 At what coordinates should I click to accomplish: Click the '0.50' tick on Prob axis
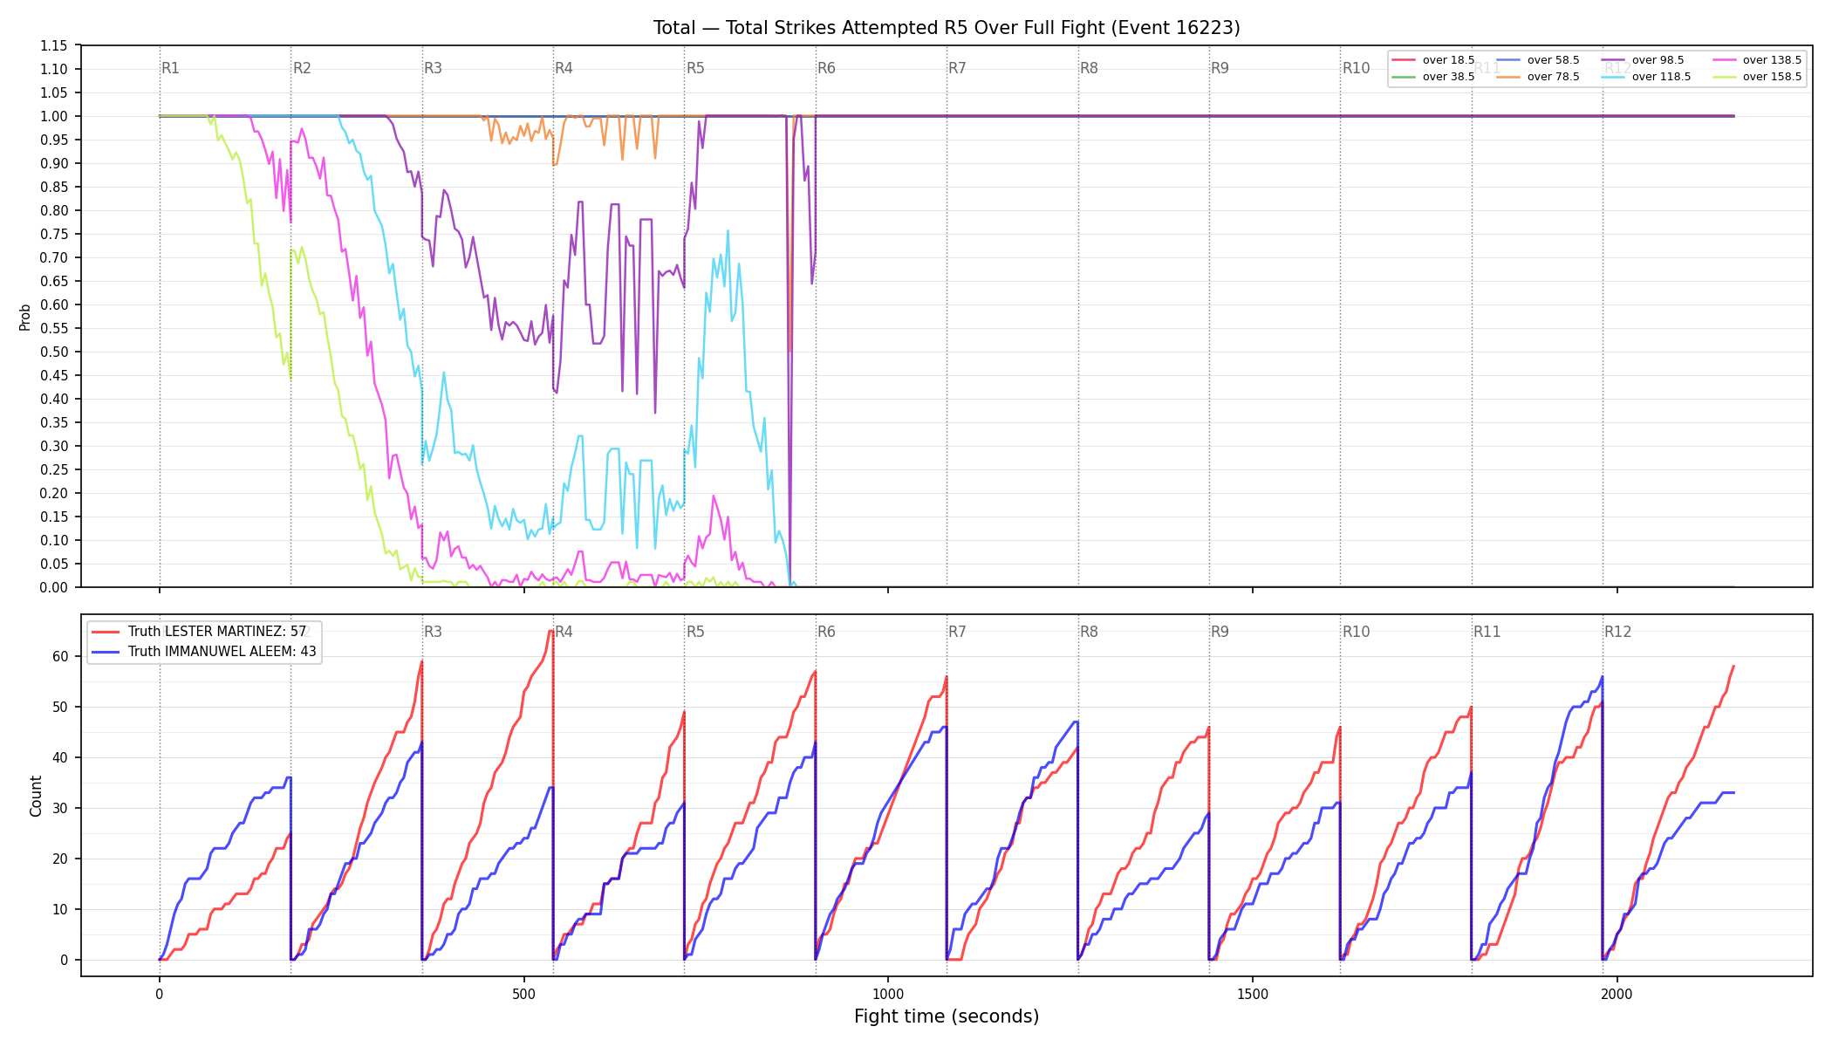pyautogui.click(x=54, y=352)
